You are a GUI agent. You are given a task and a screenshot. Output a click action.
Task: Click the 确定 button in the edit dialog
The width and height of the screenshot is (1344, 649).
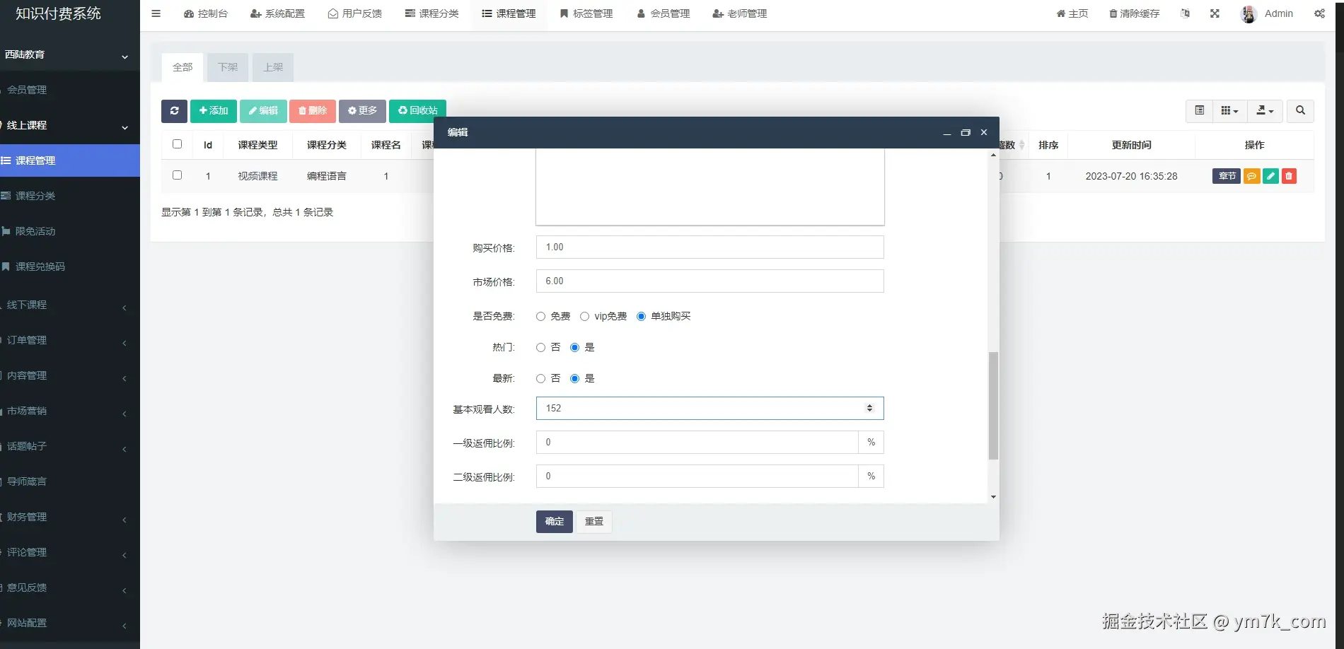(x=555, y=522)
